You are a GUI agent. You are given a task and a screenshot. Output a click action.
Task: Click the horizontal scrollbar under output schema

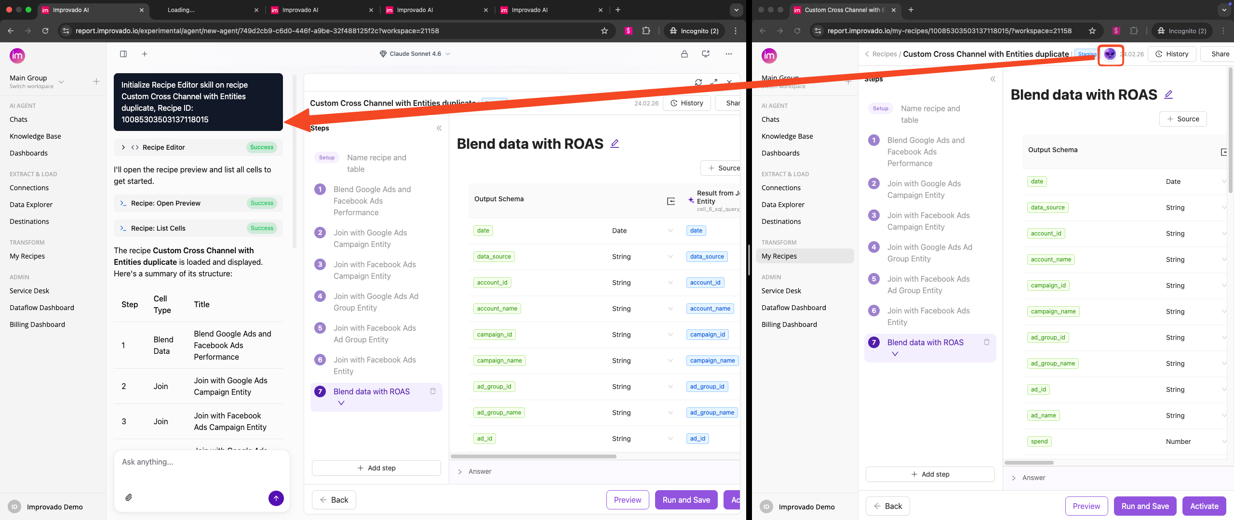click(x=533, y=456)
